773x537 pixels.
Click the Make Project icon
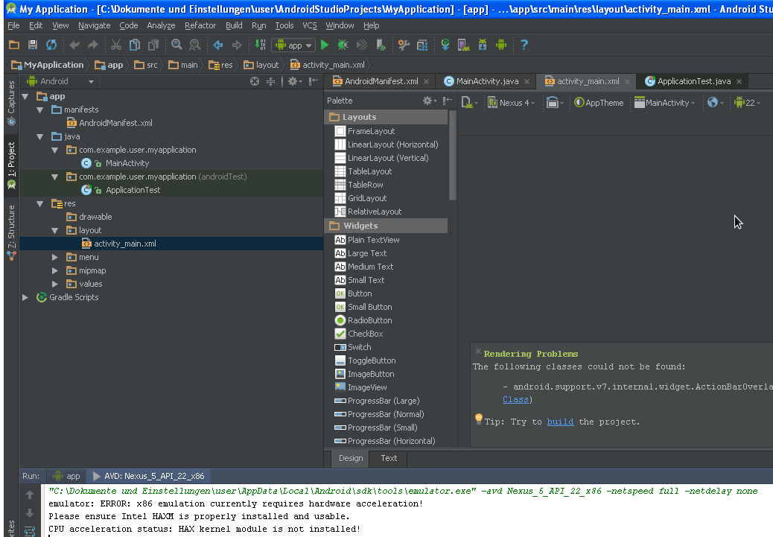pos(261,45)
